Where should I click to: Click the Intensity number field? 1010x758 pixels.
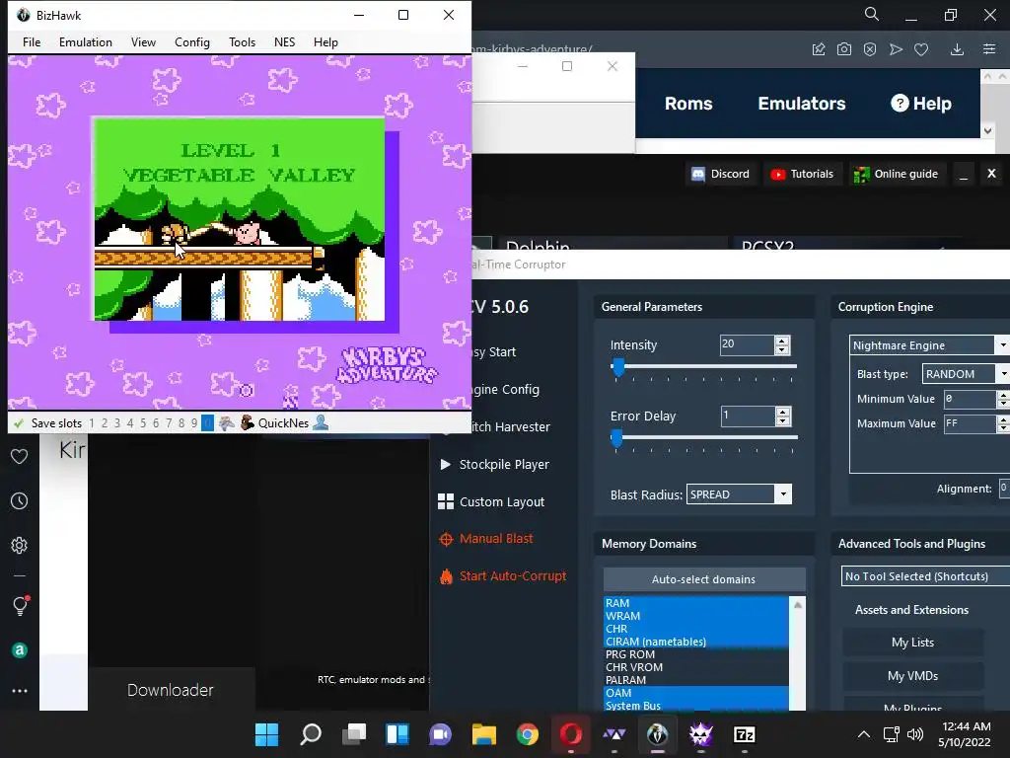coord(747,344)
